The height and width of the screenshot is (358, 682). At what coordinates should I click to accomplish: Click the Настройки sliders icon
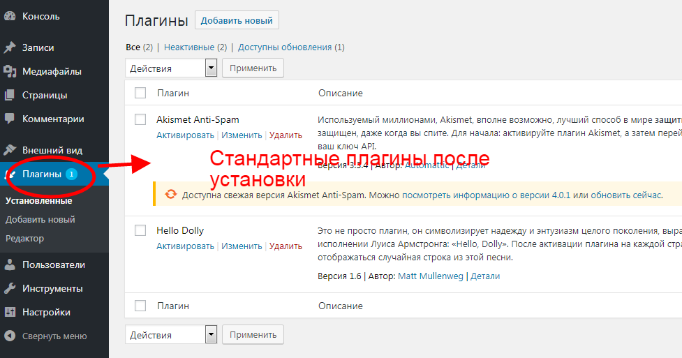[10, 313]
